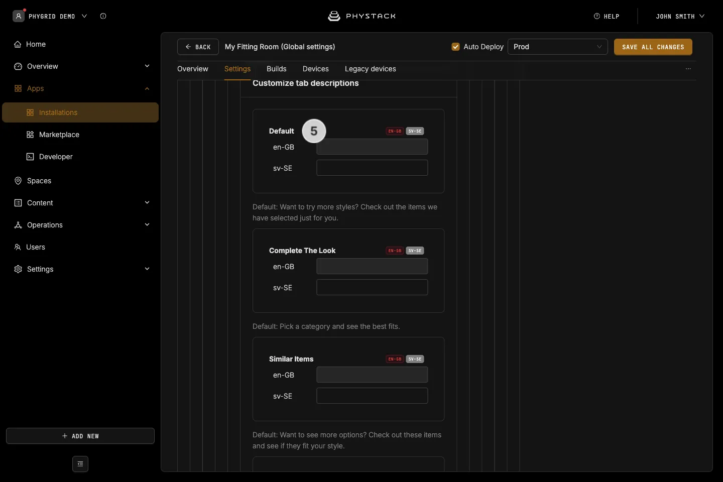Open the John Smith user menu
Viewport: 723px width, 482px height.
pos(680,16)
